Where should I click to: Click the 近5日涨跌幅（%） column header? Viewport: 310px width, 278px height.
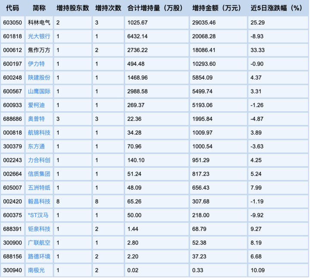click(x=278, y=8)
